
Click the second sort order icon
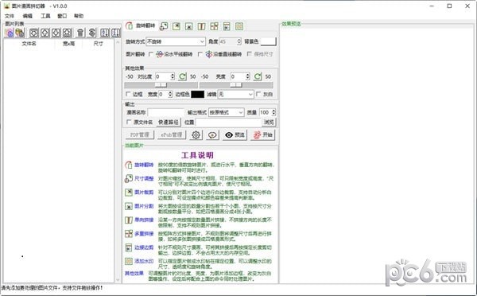(115, 33)
